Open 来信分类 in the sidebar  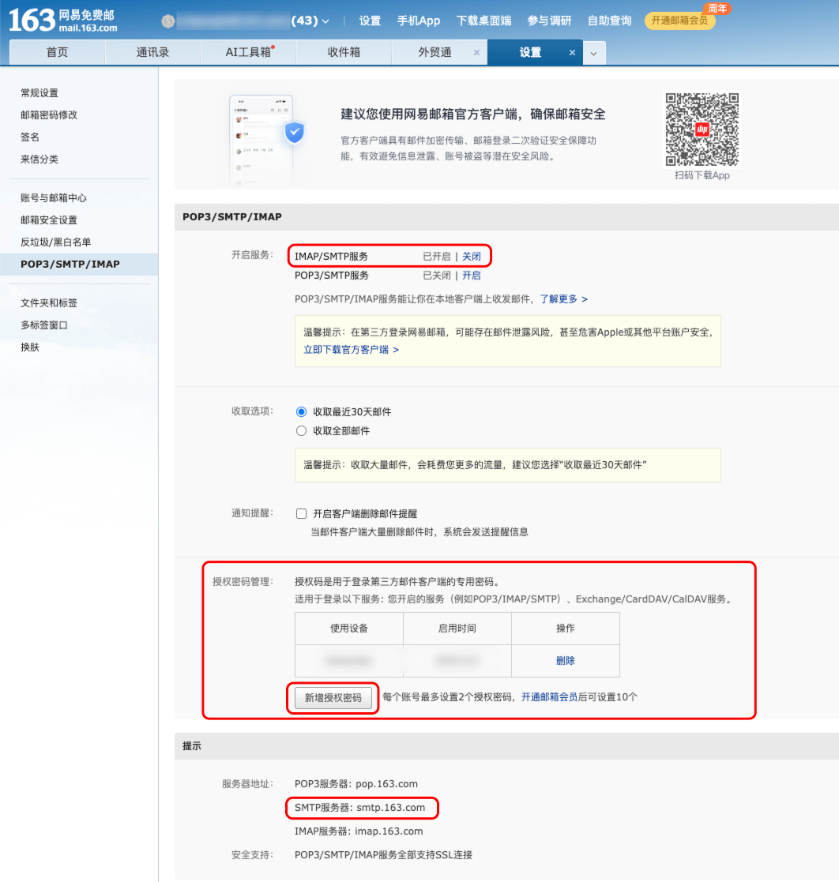(x=40, y=160)
